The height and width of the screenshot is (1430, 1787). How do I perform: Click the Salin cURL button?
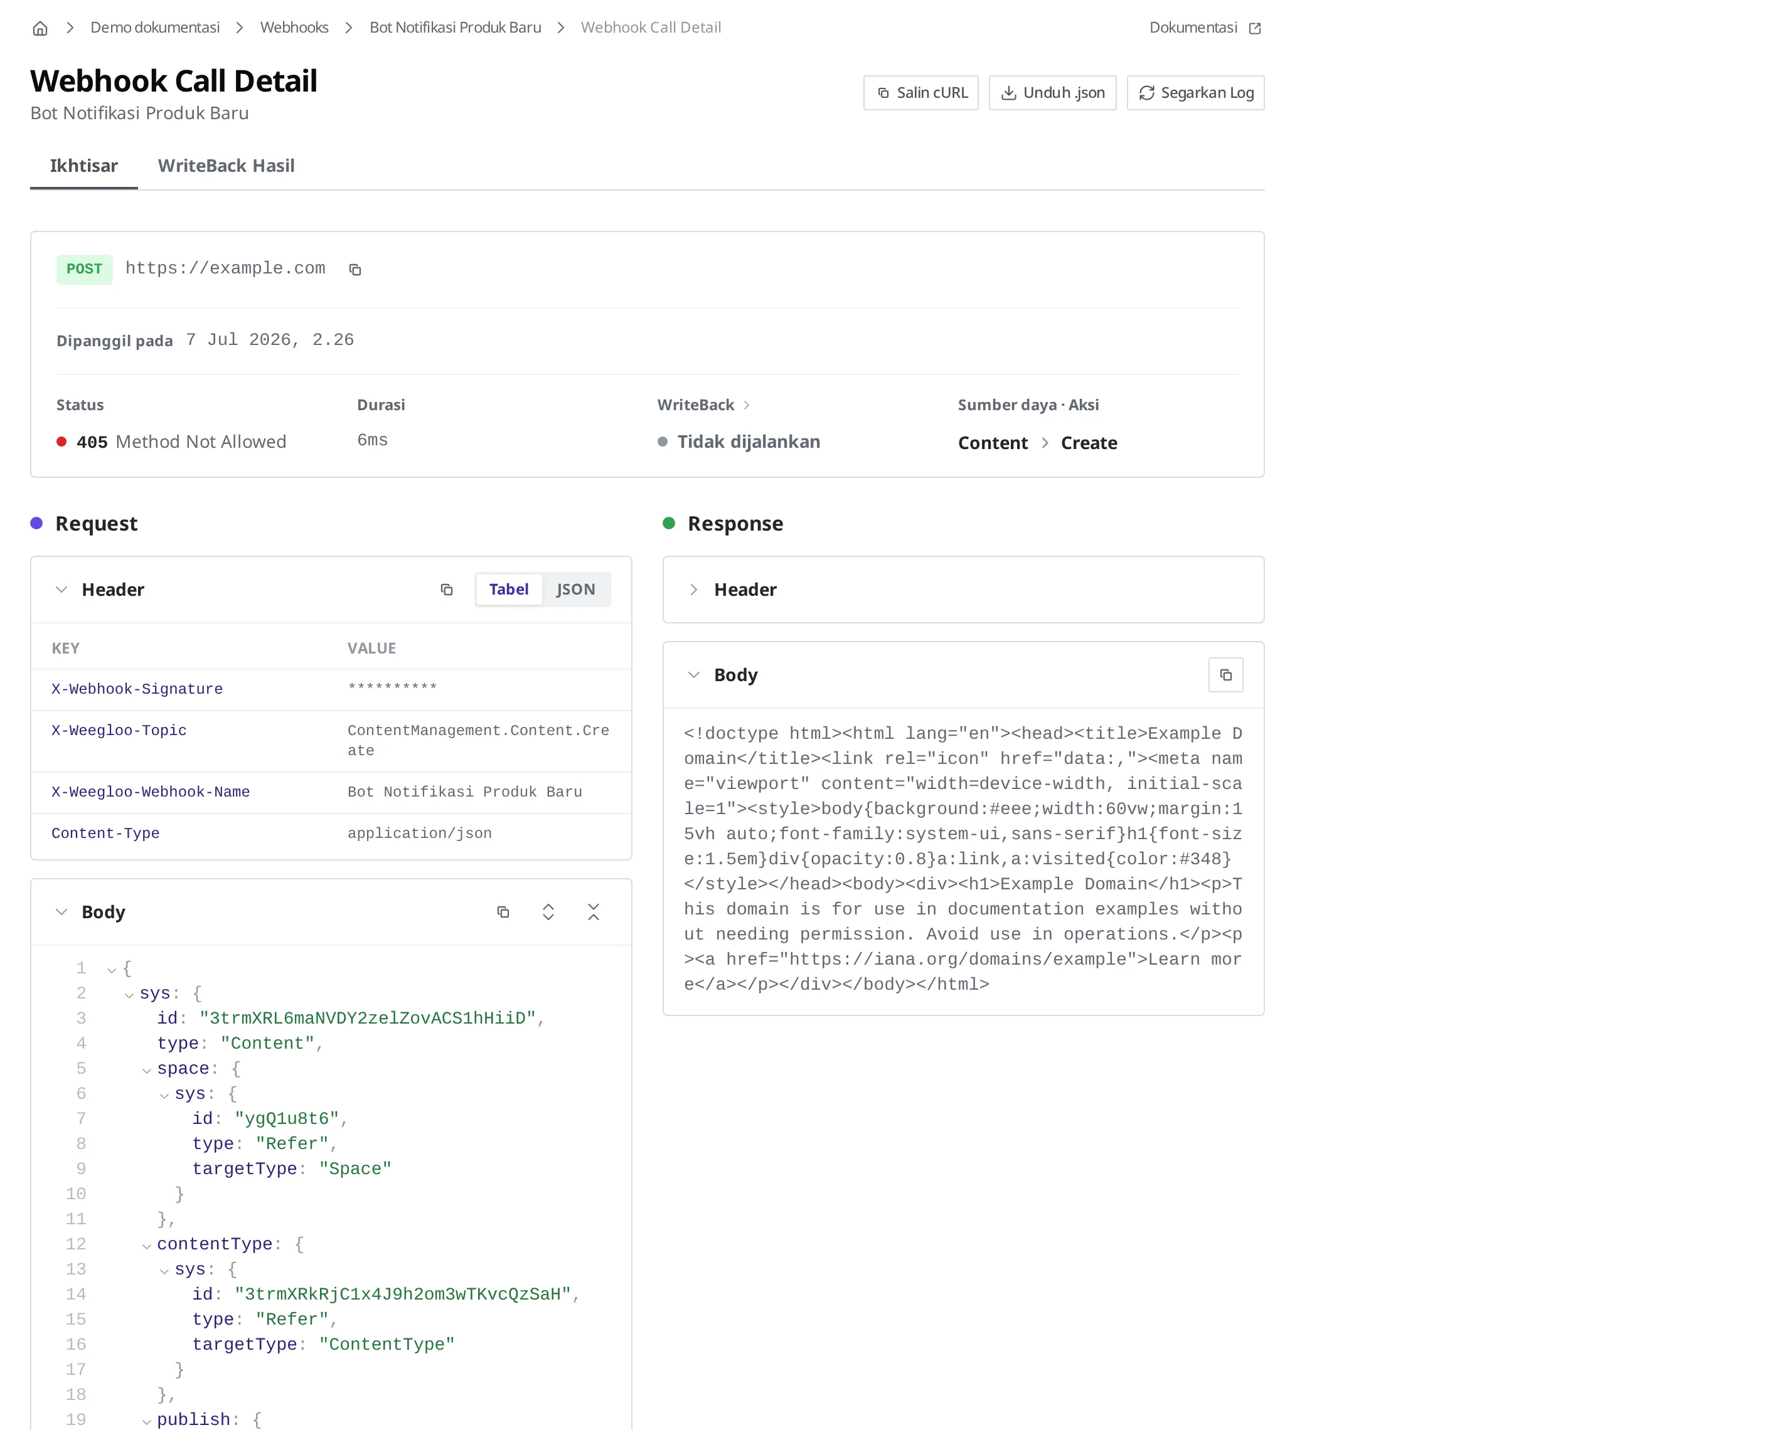click(x=921, y=93)
